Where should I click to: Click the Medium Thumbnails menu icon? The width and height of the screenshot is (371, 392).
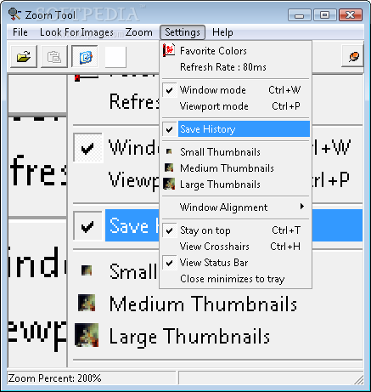pyautogui.click(x=169, y=168)
